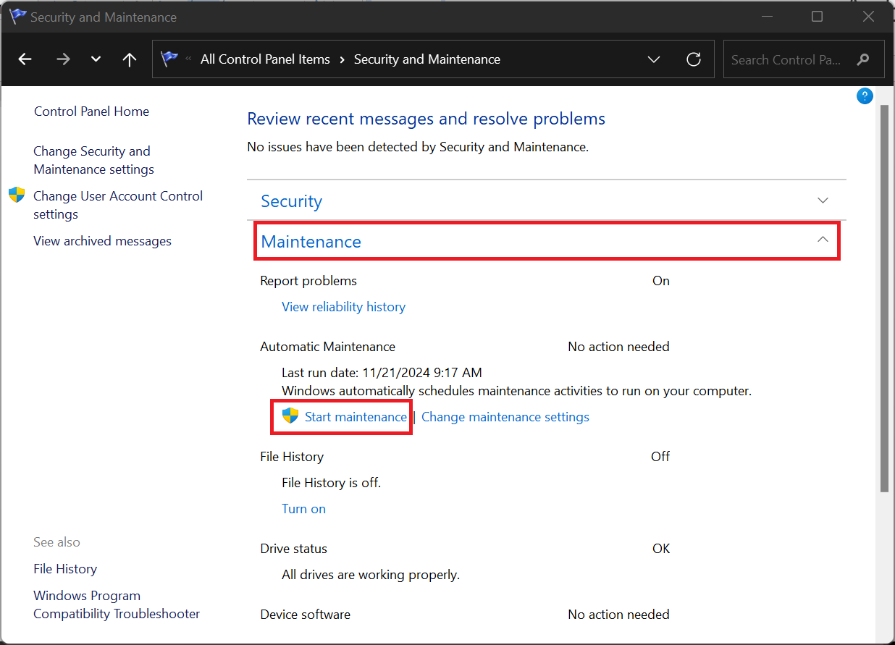Click the 'Off' status for File History
This screenshot has width=895, height=645.
pos(660,456)
